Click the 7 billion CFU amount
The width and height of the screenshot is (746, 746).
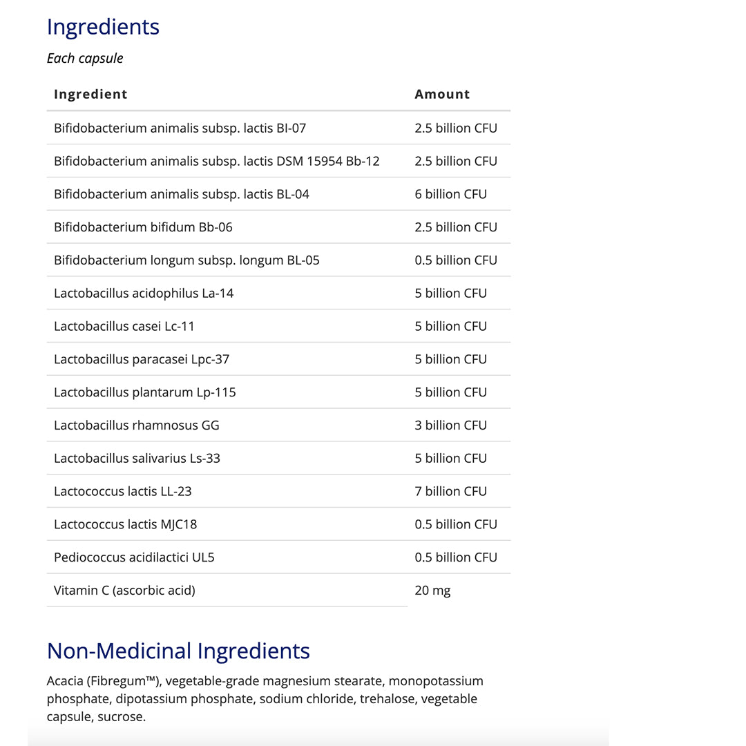[450, 491]
